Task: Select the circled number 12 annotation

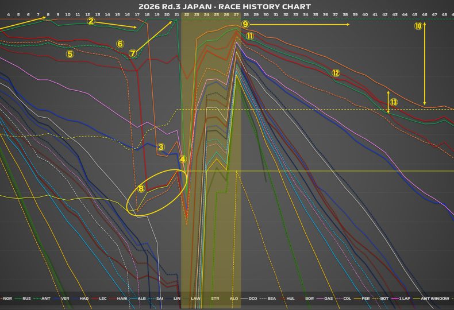Action: [x=336, y=73]
